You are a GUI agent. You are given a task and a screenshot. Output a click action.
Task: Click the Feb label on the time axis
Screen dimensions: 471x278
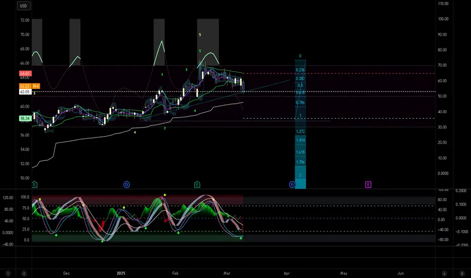[x=175, y=273]
